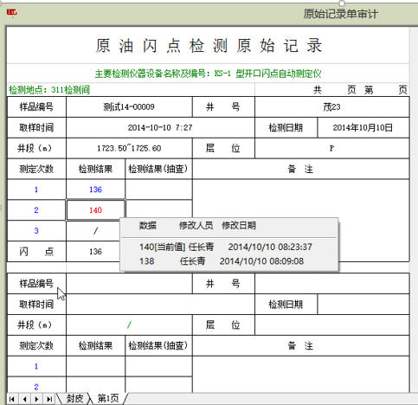Click the 数据 column header in popup

pyautogui.click(x=148, y=225)
